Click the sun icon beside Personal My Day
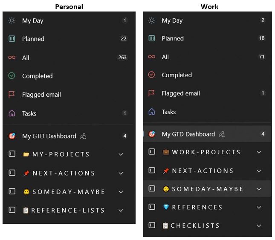Screen dimensions: 275x240 pos(12,20)
